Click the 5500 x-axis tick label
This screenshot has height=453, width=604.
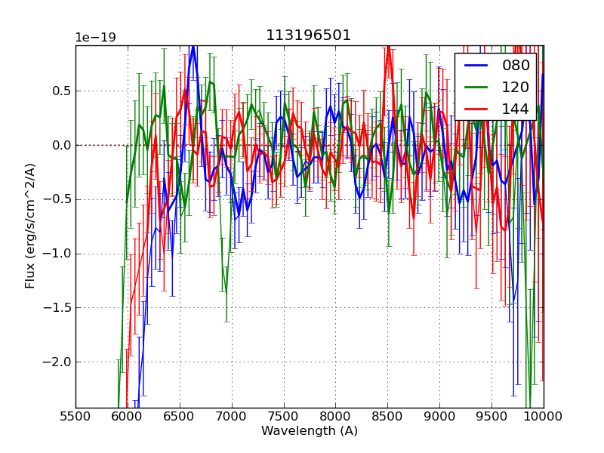(x=75, y=416)
